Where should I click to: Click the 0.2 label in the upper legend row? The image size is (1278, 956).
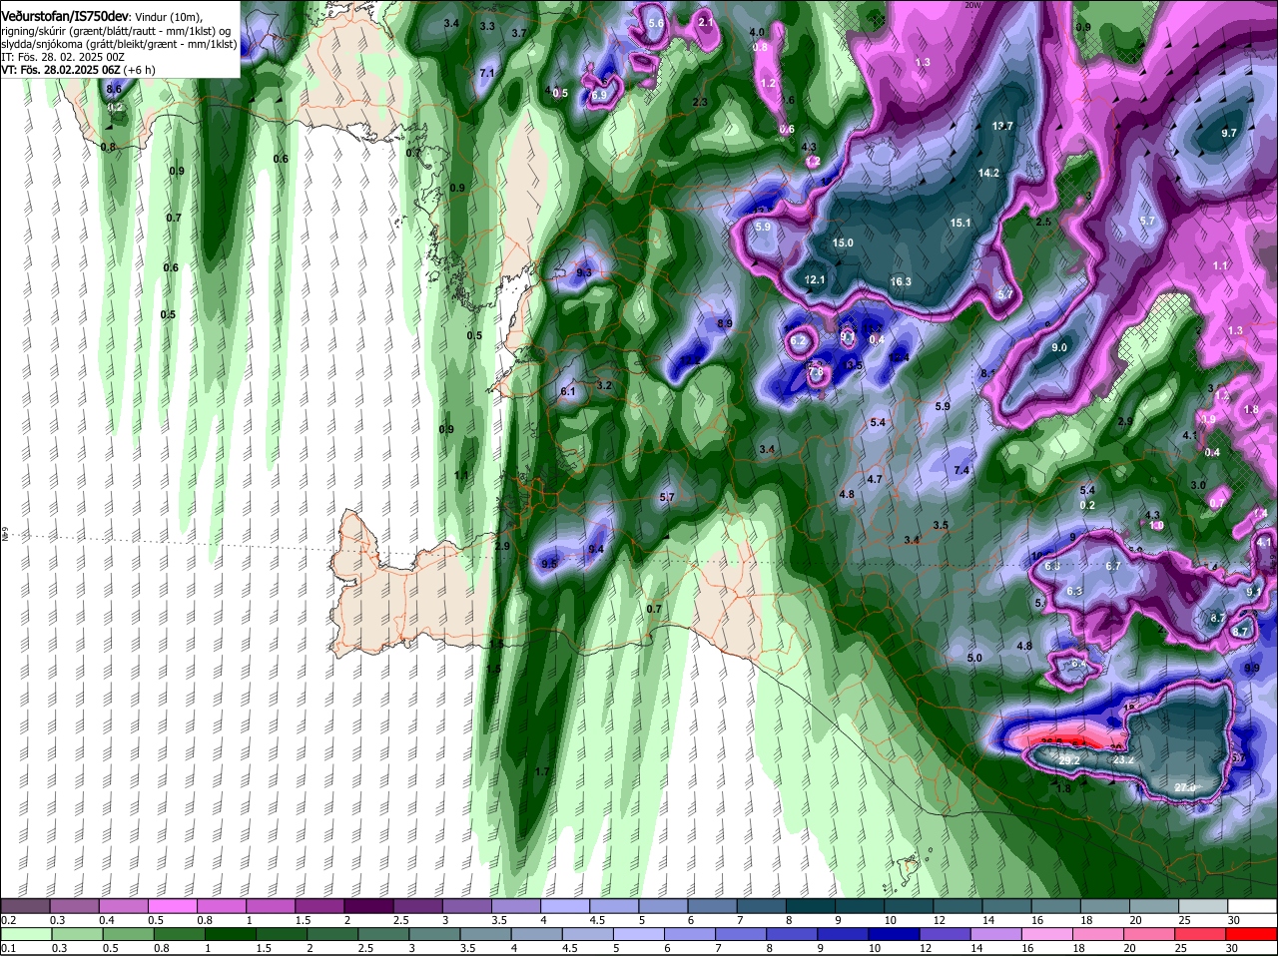[x=8, y=920]
